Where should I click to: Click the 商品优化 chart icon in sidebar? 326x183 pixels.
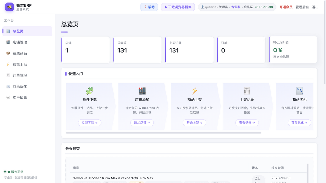pos(8,87)
